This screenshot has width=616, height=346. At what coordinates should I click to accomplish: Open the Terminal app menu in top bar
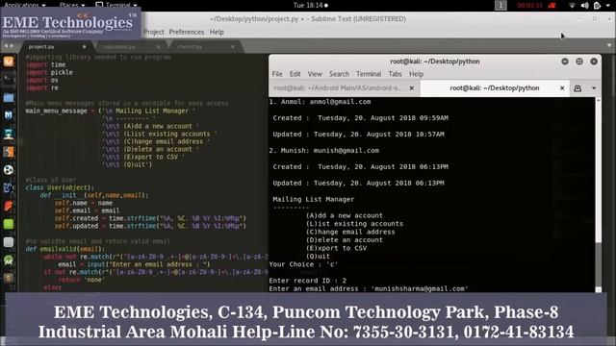pos(116,5)
